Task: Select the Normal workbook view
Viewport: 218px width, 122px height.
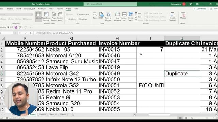Action: (38, 16)
